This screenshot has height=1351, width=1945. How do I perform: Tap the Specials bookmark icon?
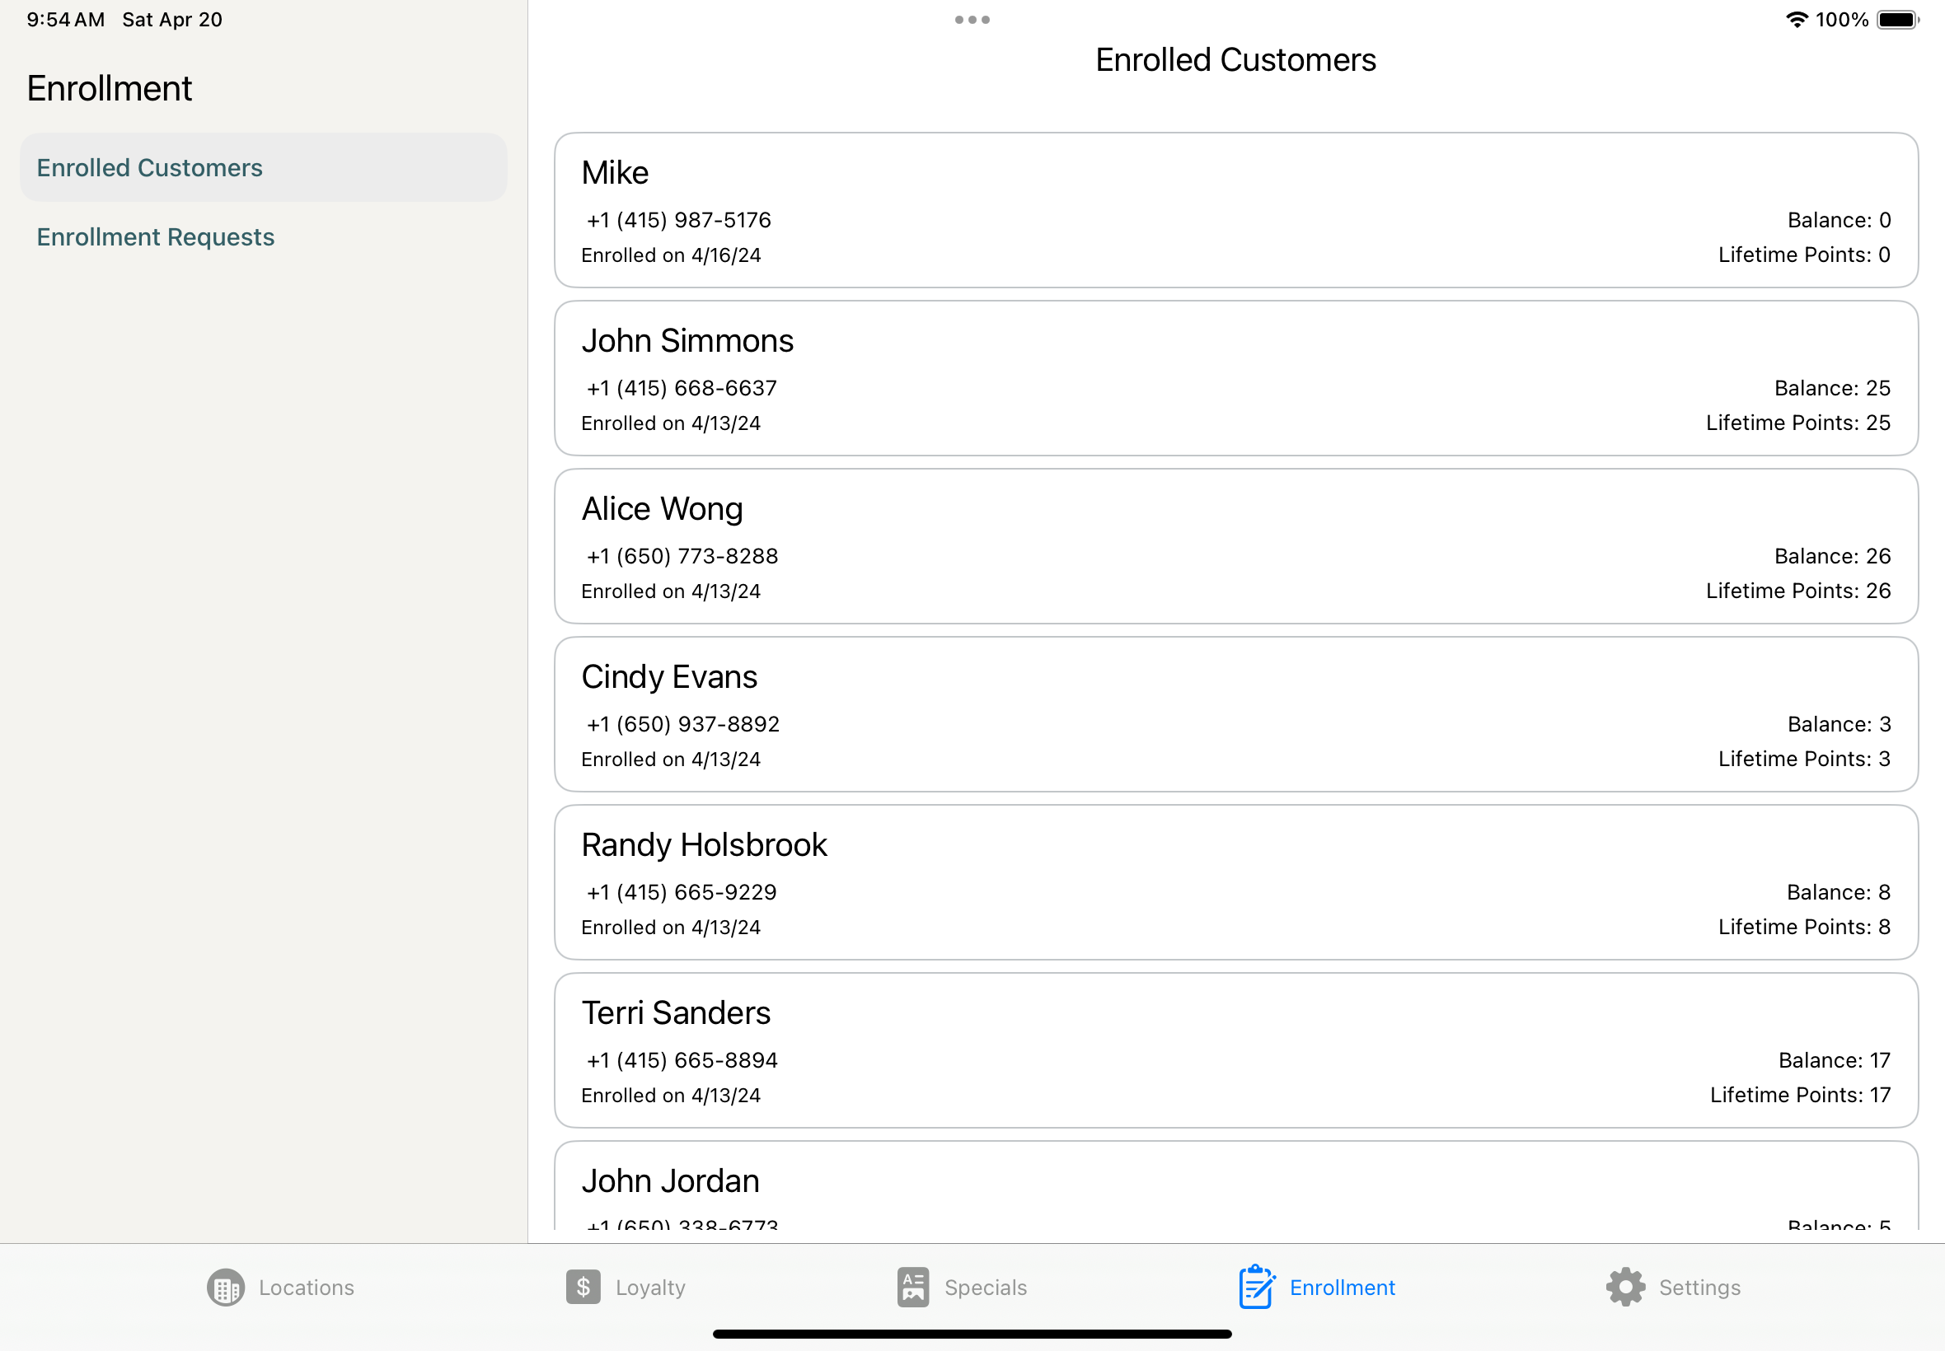coord(913,1287)
